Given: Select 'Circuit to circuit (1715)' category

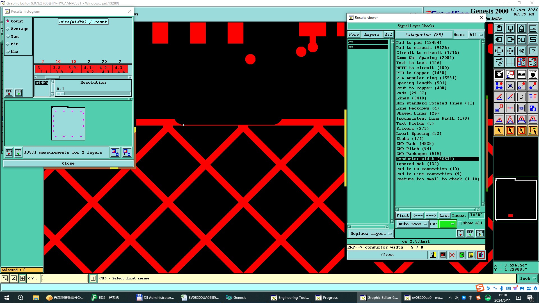Looking at the screenshot, I should coord(427,53).
